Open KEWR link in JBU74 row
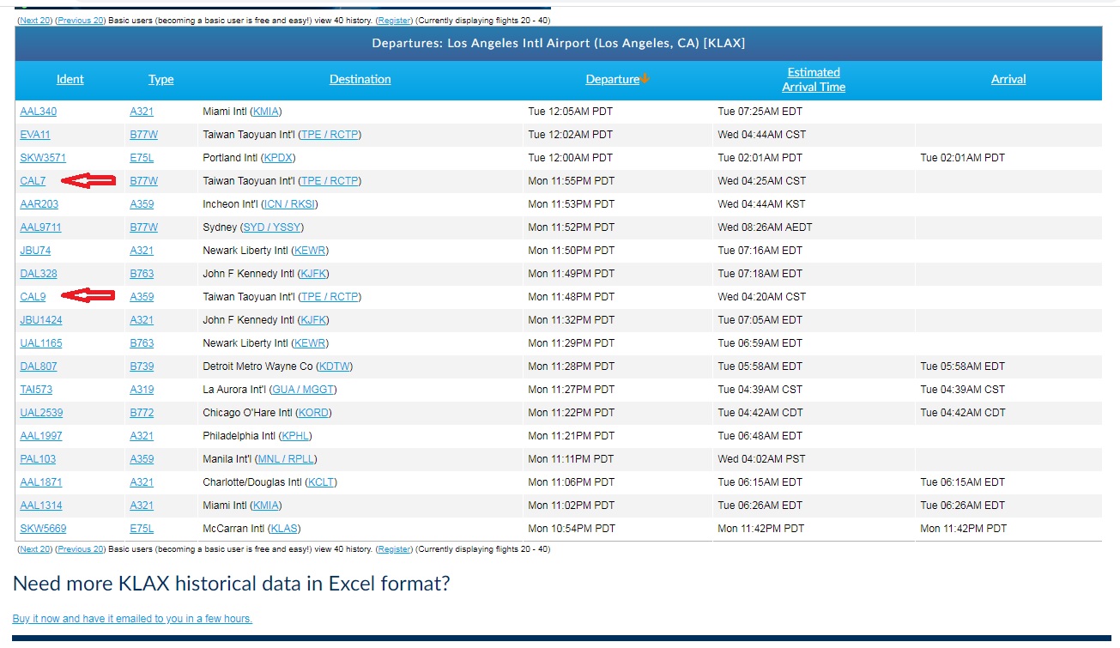The width and height of the screenshot is (1120, 648). pyautogui.click(x=310, y=251)
